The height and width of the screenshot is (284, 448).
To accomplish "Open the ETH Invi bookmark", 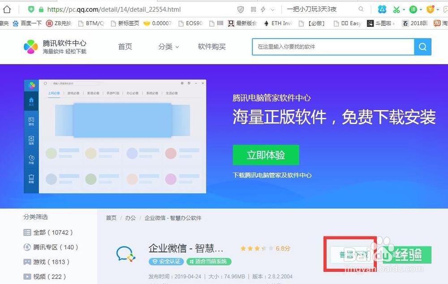I will coord(277,23).
